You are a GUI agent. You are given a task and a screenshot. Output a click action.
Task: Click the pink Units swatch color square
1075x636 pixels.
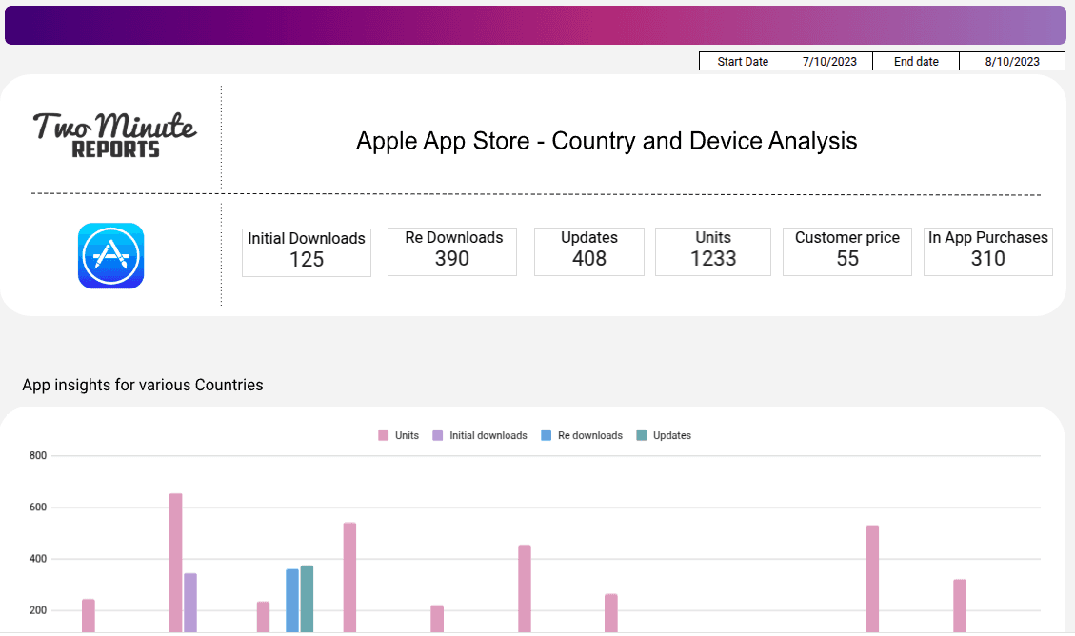tap(385, 435)
